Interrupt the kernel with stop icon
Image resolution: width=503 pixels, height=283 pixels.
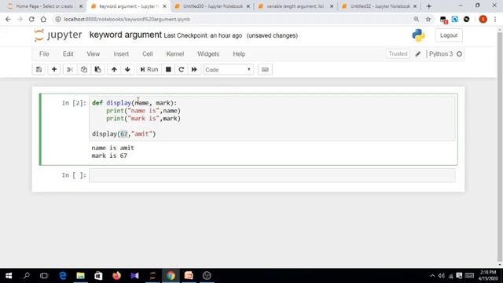pos(168,70)
